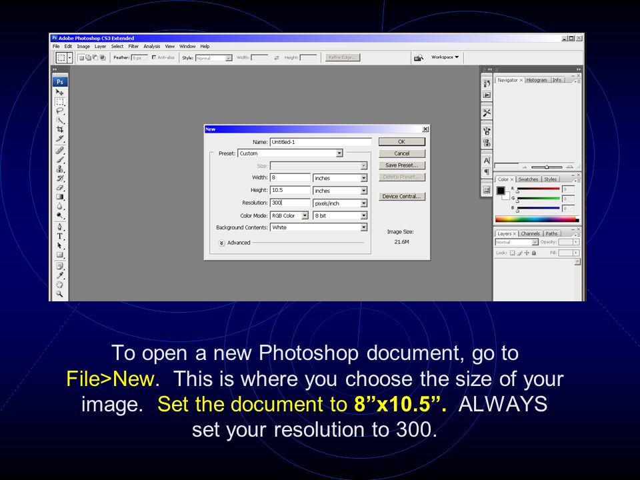The width and height of the screenshot is (640, 480).
Task: Click the Go to Bridge icon
Action: [419, 58]
